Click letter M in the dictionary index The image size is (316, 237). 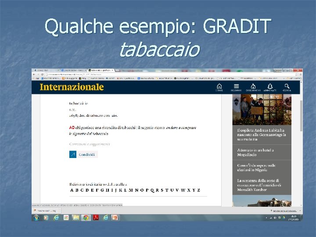click(131, 190)
